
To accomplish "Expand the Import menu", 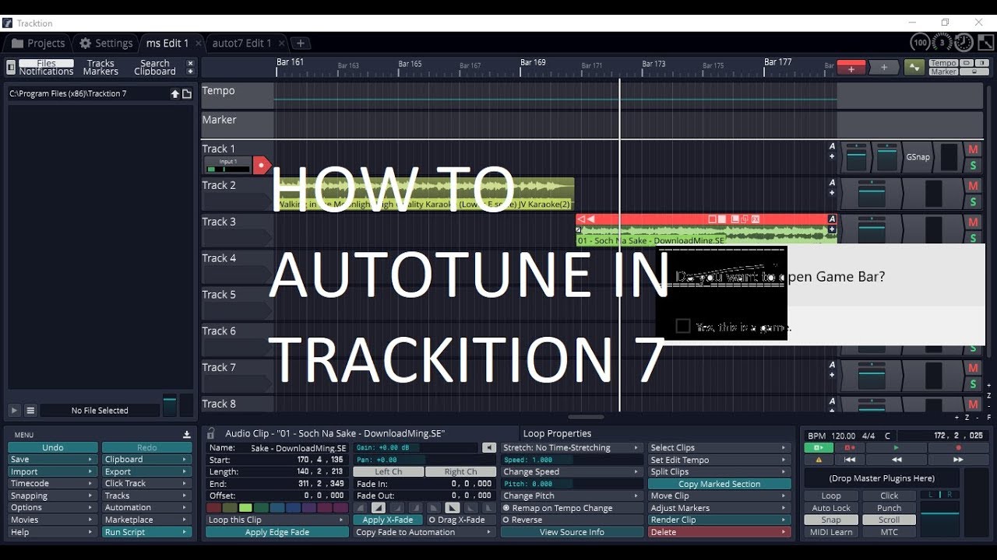I will 52,471.
